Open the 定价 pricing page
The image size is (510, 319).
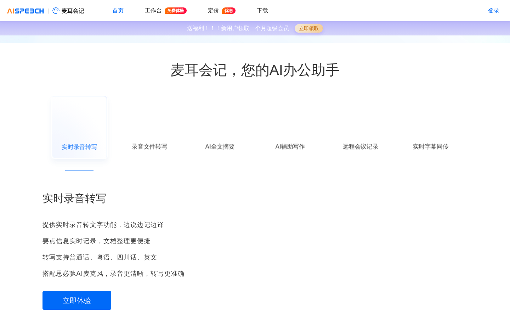tap(213, 11)
